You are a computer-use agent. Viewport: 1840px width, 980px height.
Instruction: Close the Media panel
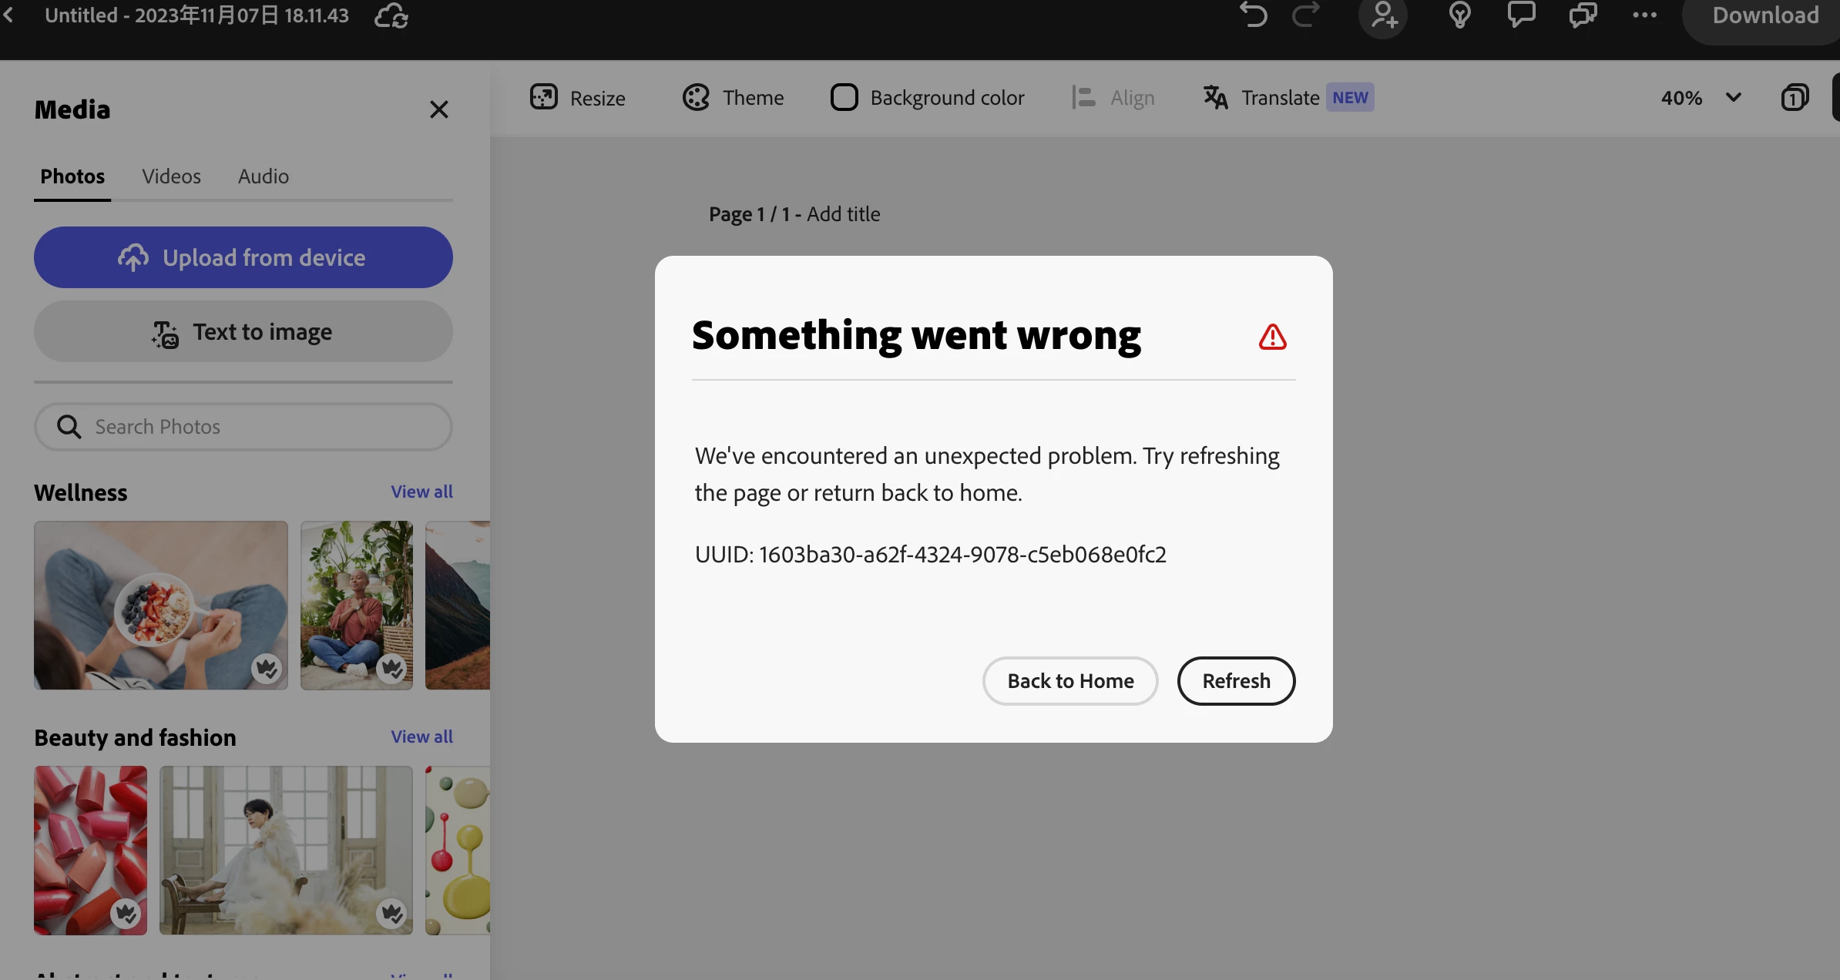(x=439, y=109)
